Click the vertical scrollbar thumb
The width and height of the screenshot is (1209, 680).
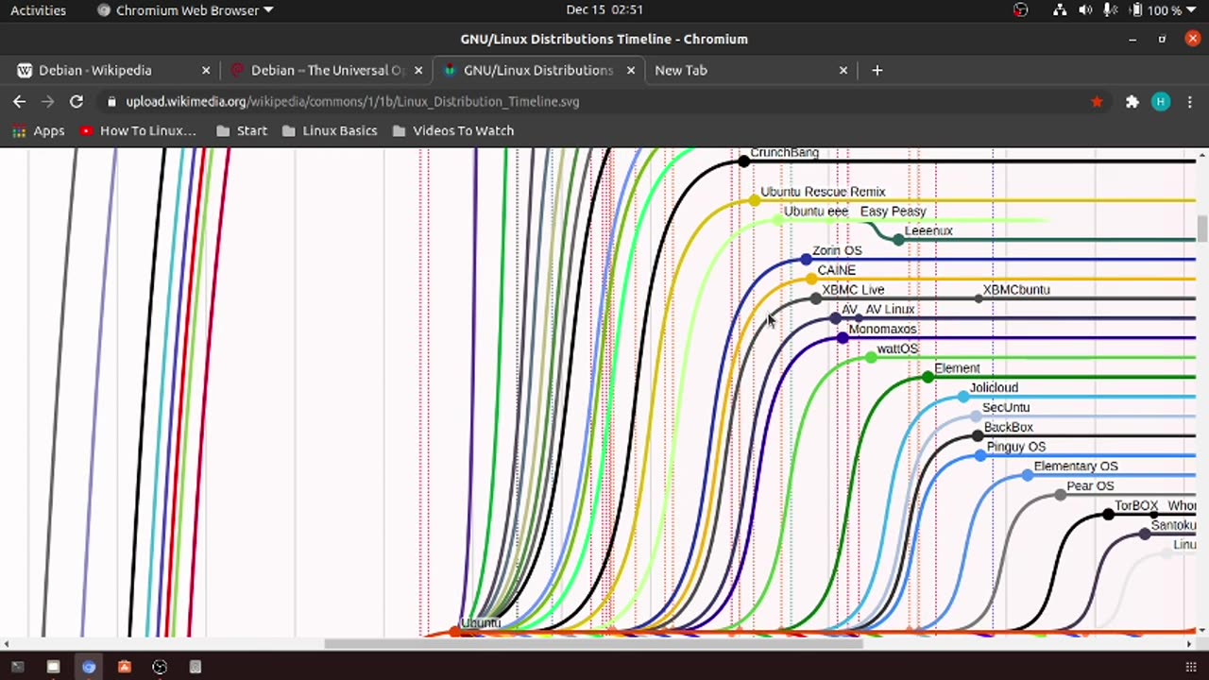[x=1202, y=229]
